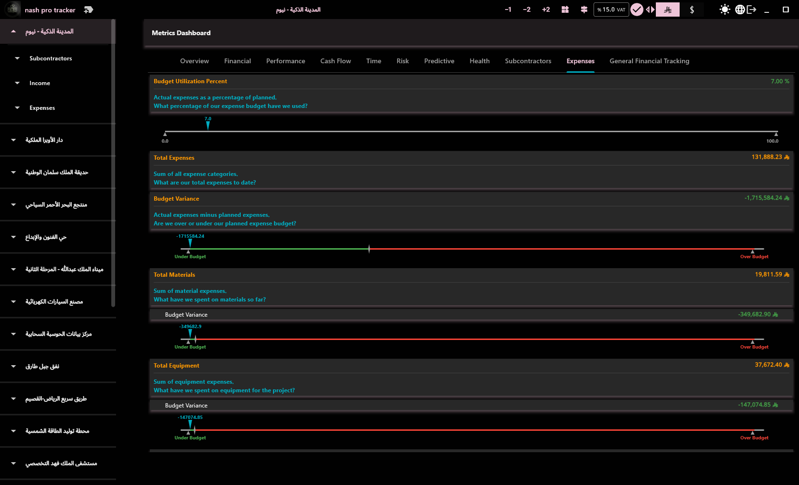Click the equipment -147,074.85 variance value

tap(758, 405)
